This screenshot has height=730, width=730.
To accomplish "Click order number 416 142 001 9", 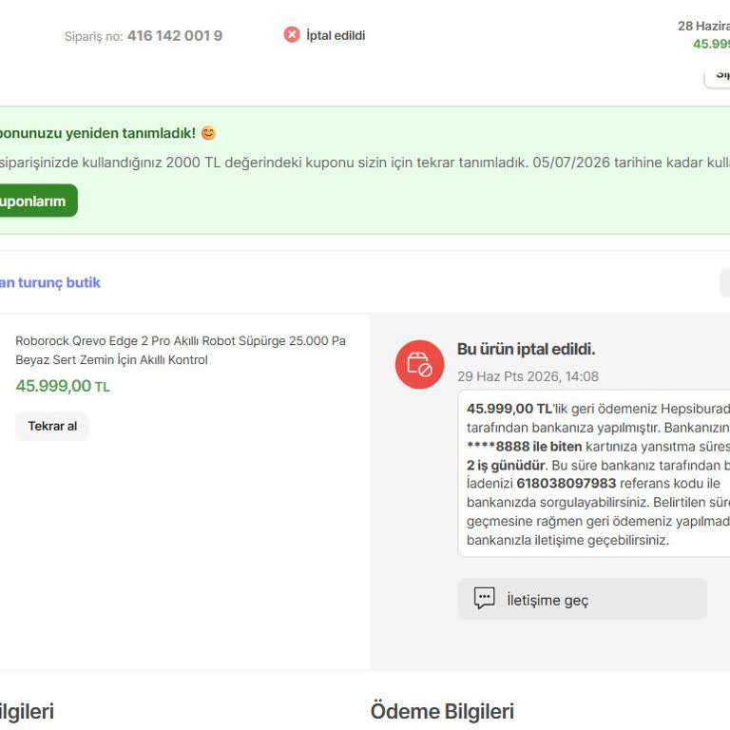I will coord(175,36).
